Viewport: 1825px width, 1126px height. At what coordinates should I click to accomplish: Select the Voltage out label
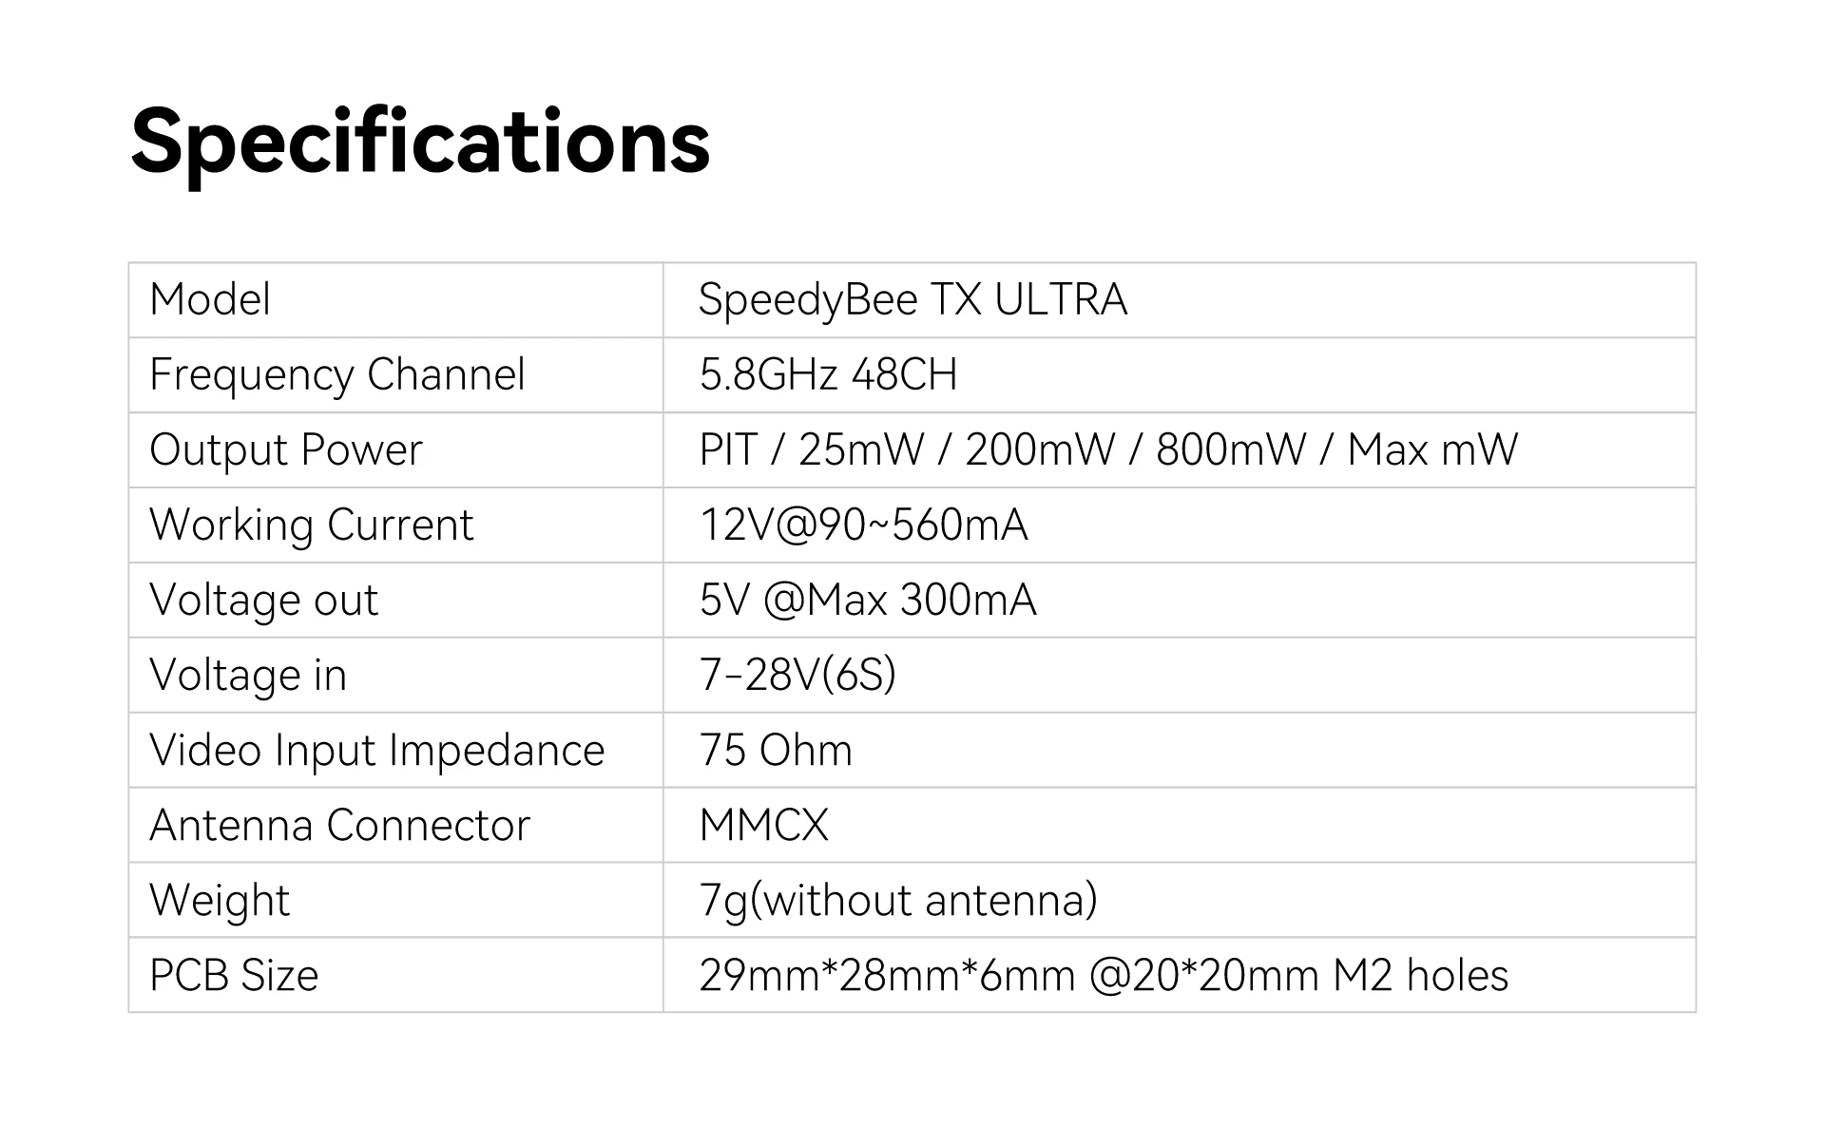tap(263, 600)
